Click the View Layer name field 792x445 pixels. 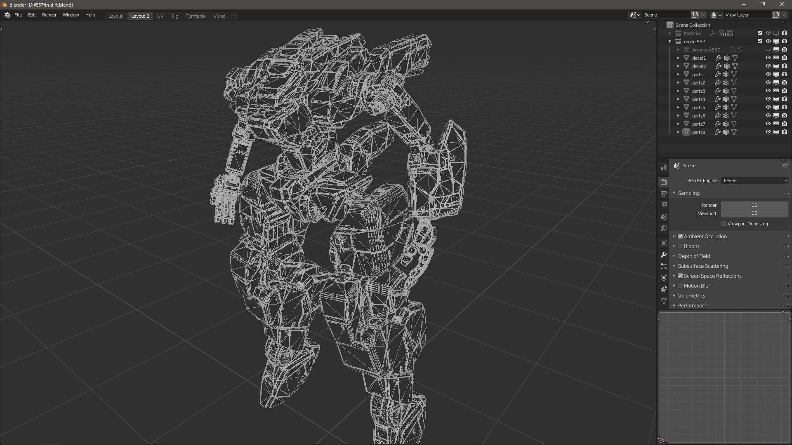tap(747, 15)
